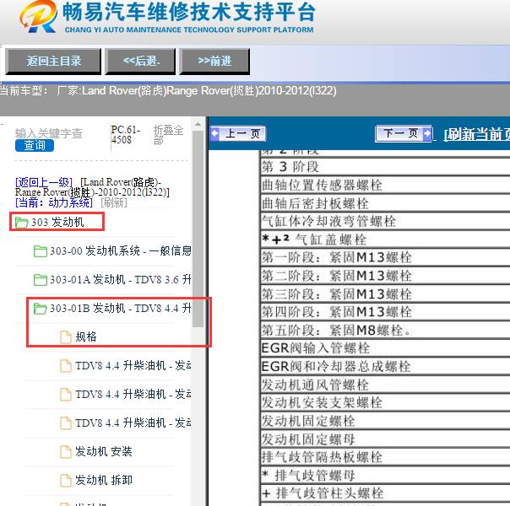Click the 第一阶段：紧固M13螺栓 row
The height and width of the screenshot is (506, 510).
tap(385, 258)
